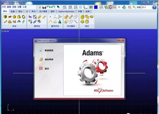
Task: Click the purple flexible body icon
Action: pyautogui.click(x=30, y=17)
